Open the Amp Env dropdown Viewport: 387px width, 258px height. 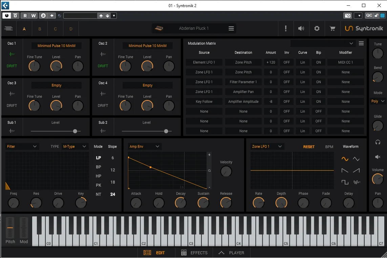pyautogui.click(x=144, y=146)
